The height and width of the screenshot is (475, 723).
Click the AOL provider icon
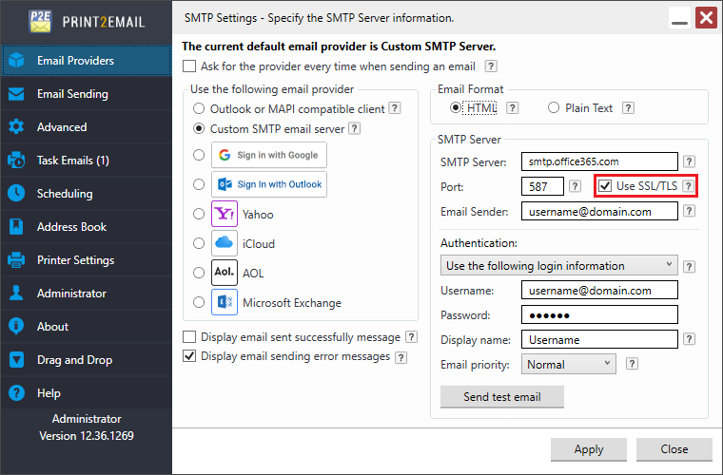click(x=224, y=273)
